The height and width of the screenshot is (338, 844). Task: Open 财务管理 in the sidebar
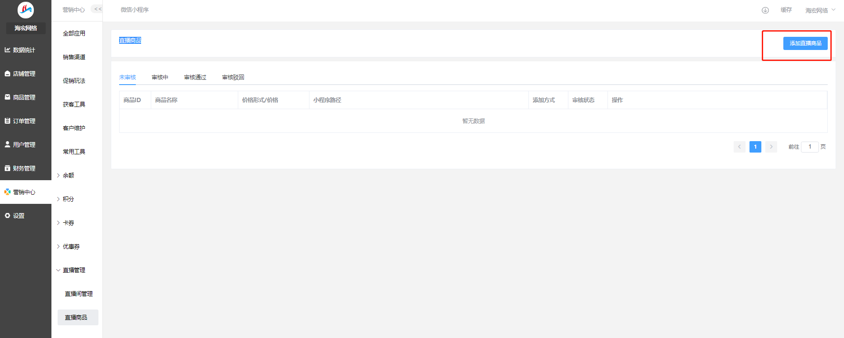[x=25, y=168]
